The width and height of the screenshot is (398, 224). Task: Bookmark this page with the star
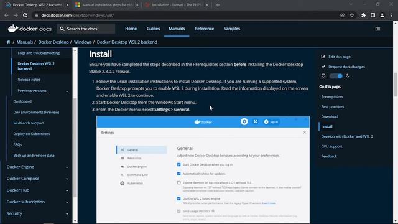(x=352, y=15)
